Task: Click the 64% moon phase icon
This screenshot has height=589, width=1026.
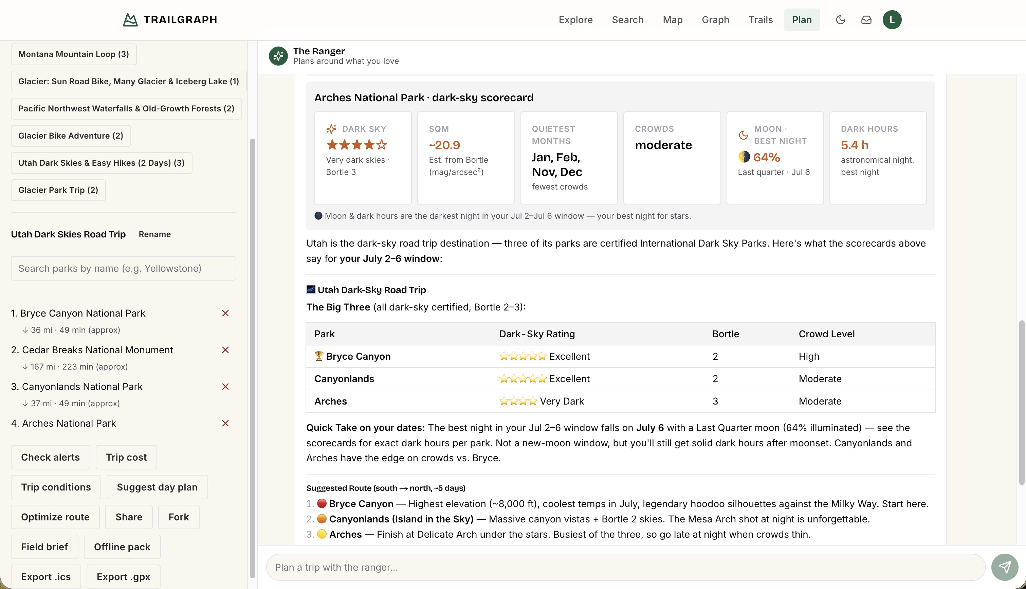Action: click(744, 157)
